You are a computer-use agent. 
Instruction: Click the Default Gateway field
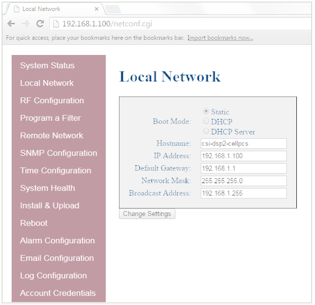[x=243, y=169]
